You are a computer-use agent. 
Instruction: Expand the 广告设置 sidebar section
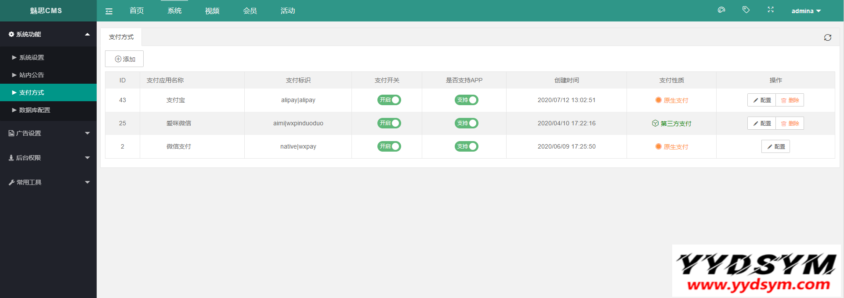(48, 133)
